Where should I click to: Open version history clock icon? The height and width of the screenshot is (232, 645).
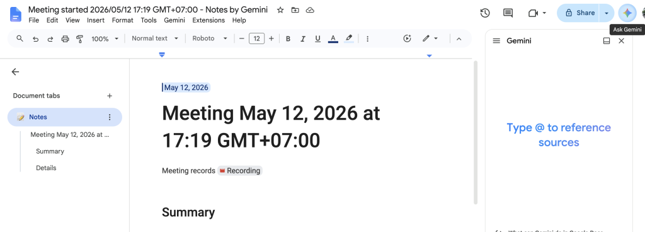coord(485,13)
